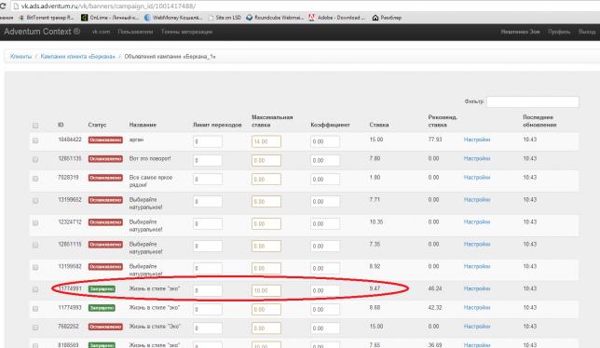This screenshot has width=600, height=348.
Task: Edit coefficient field for ad 7828319
Action: [x=325, y=180]
